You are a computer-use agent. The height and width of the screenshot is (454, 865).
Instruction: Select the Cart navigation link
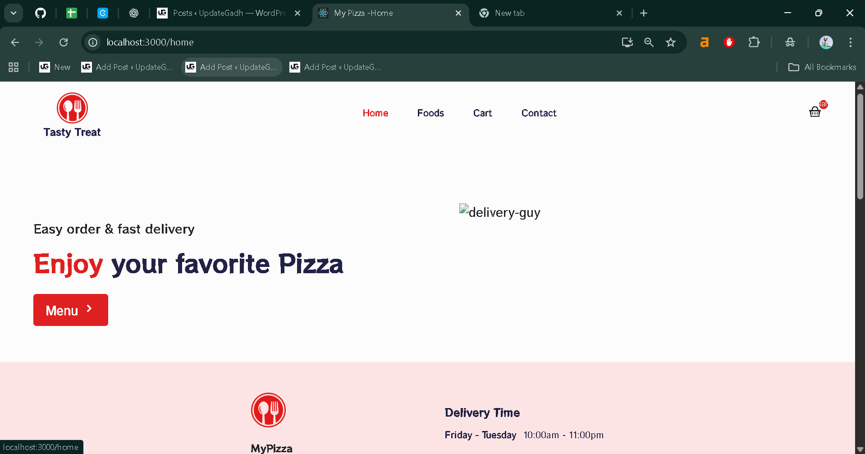(x=482, y=113)
